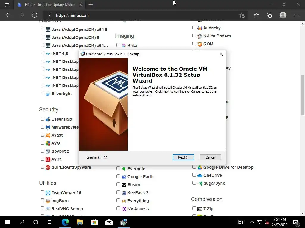Viewport: 305px width, 228px height.
Task: Open the Windows Start menu
Action: pyautogui.click(x=7, y=222)
